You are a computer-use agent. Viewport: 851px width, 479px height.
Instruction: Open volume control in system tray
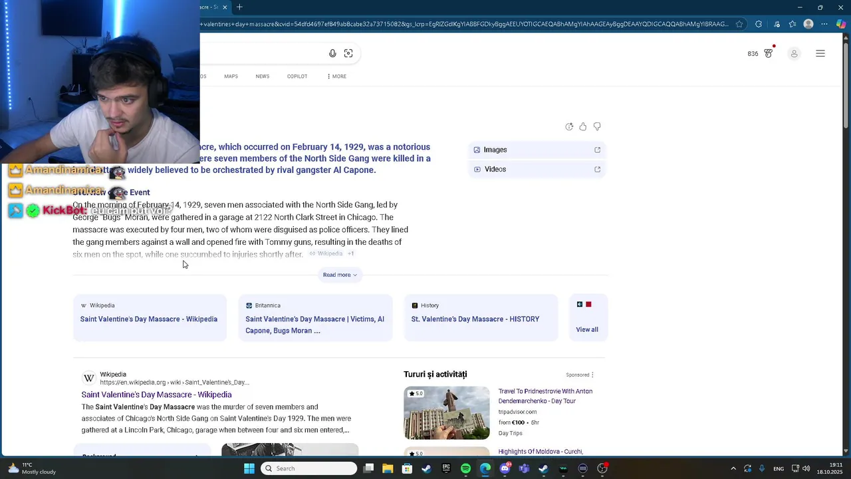click(806, 468)
